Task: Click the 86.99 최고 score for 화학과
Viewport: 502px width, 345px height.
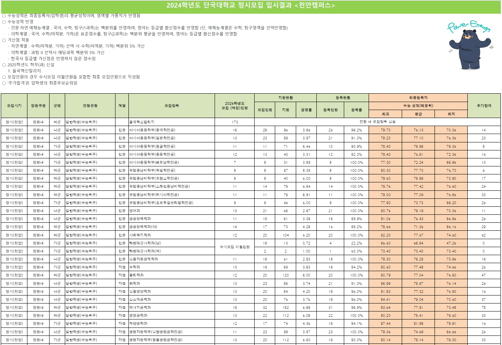Action: (x=385, y=283)
